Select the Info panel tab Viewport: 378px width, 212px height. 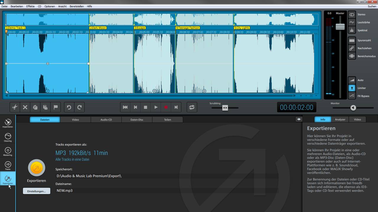pyautogui.click(x=323, y=119)
